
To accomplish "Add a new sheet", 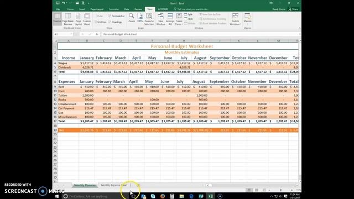I will click(x=138, y=185).
